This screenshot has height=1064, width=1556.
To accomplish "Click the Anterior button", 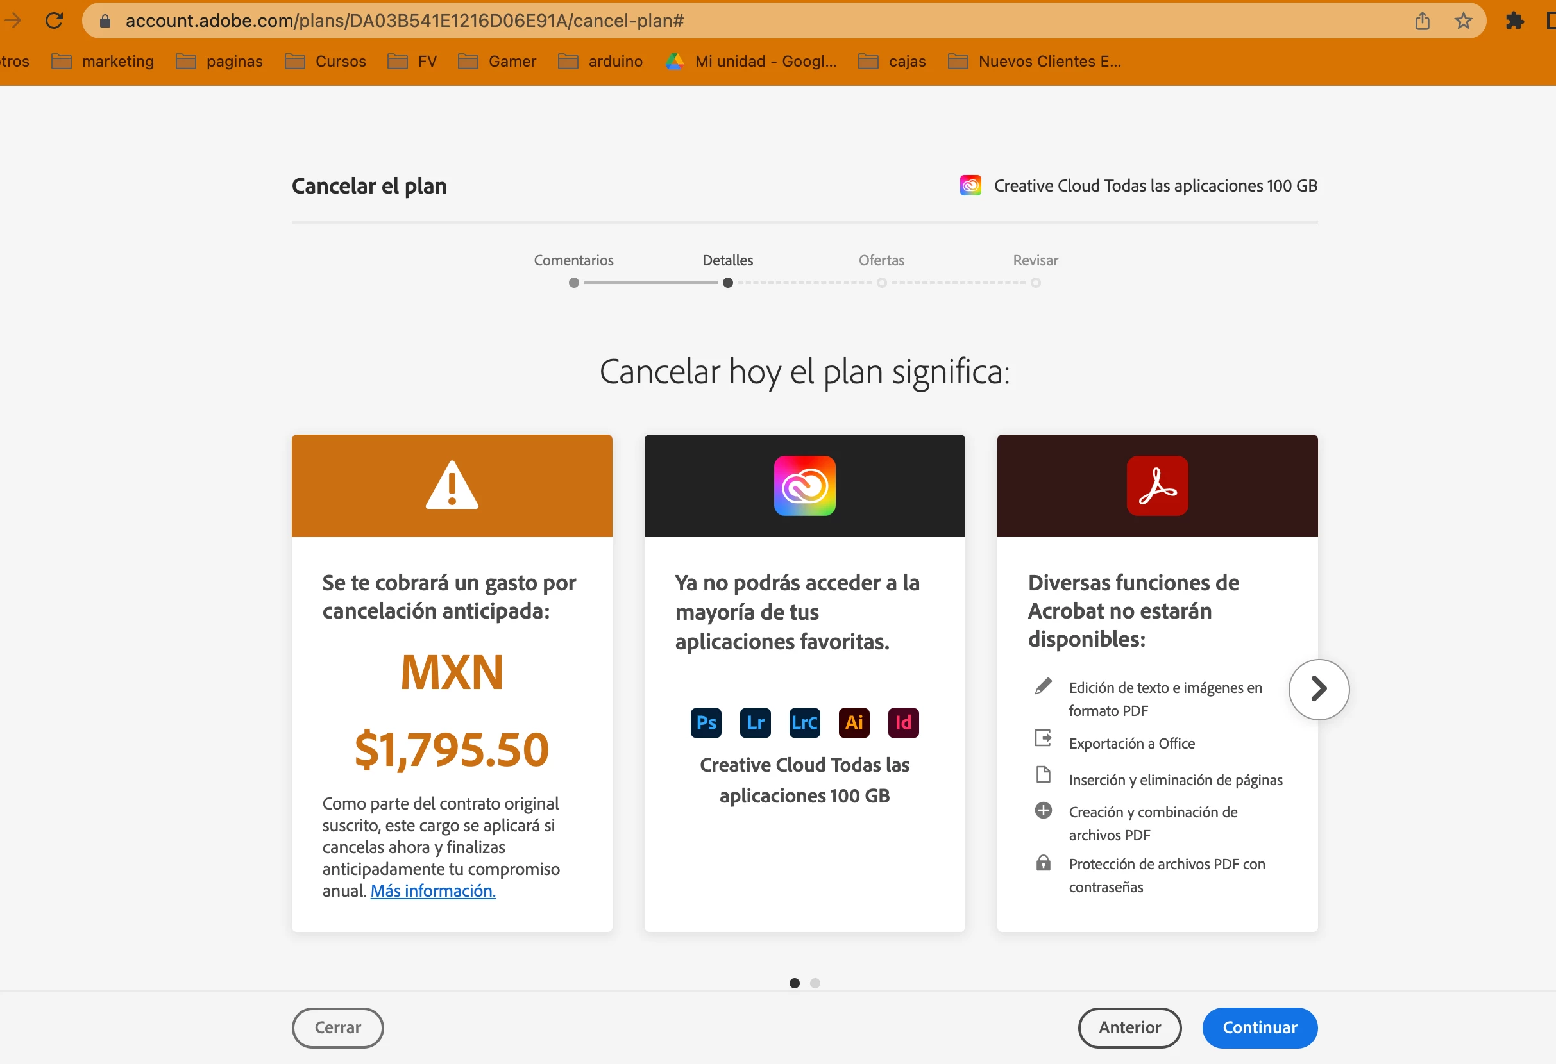I will 1129,1027.
